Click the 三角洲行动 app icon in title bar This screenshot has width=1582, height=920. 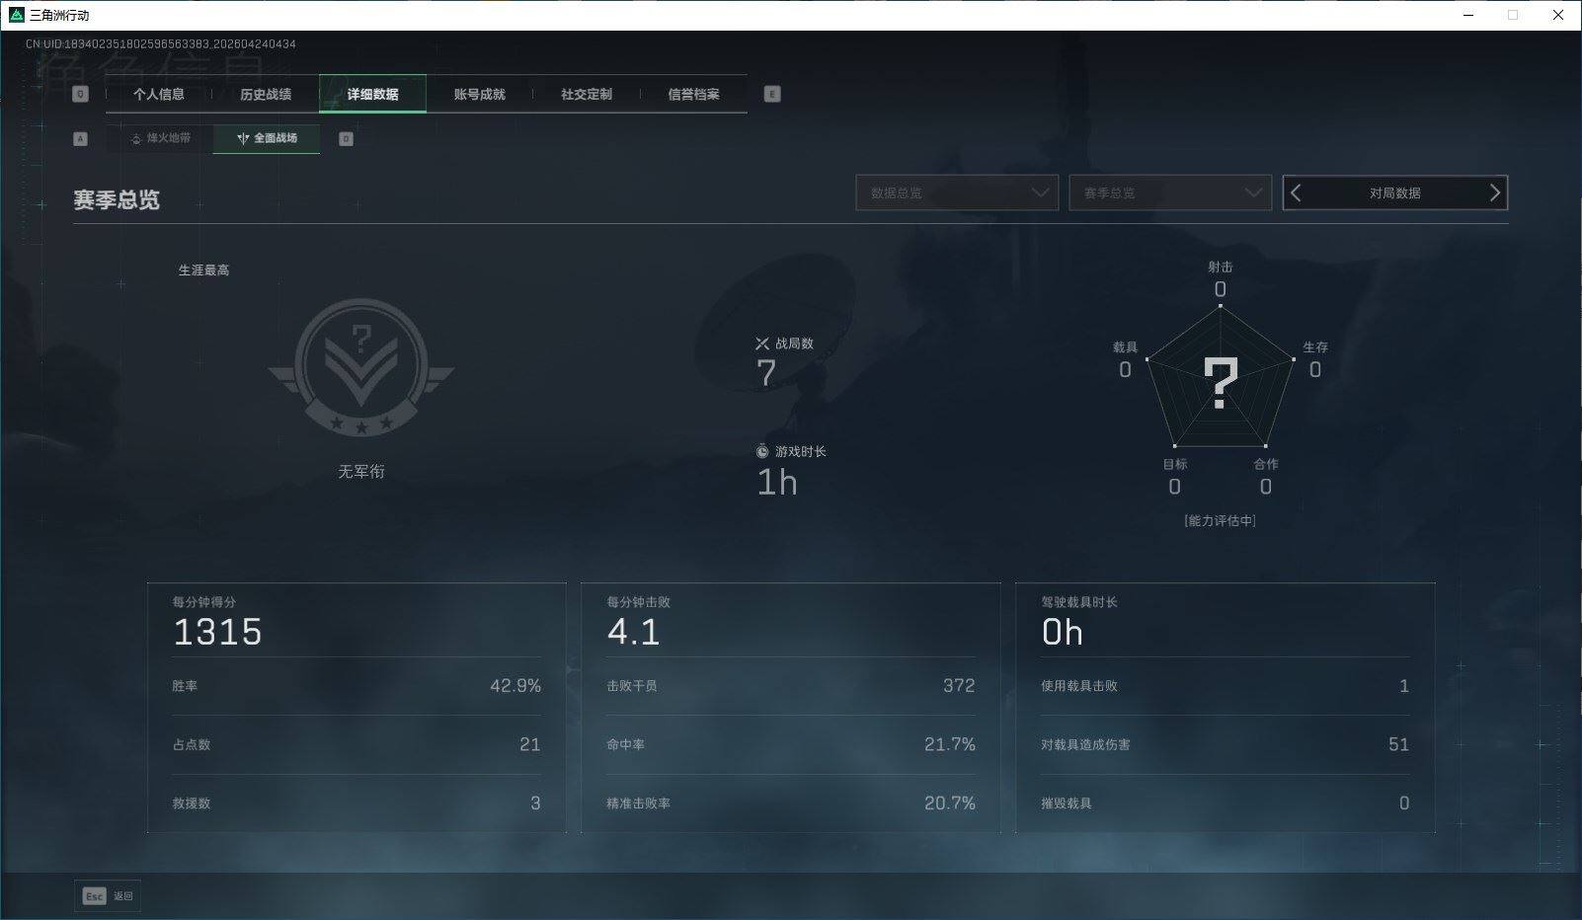(16, 15)
